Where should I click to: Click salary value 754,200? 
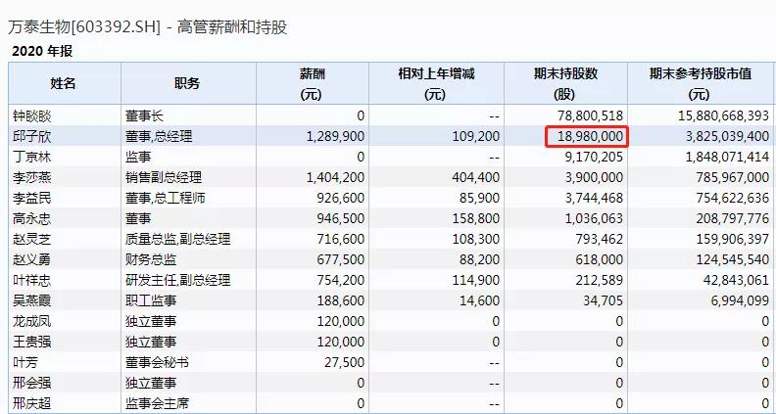coord(341,281)
